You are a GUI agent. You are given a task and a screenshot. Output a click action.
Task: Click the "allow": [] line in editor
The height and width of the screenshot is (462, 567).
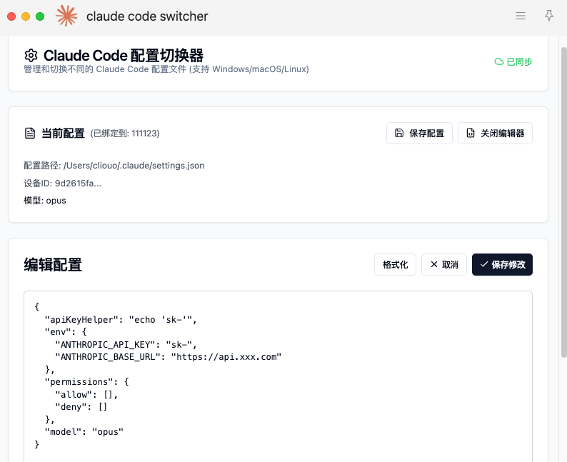[86, 394]
